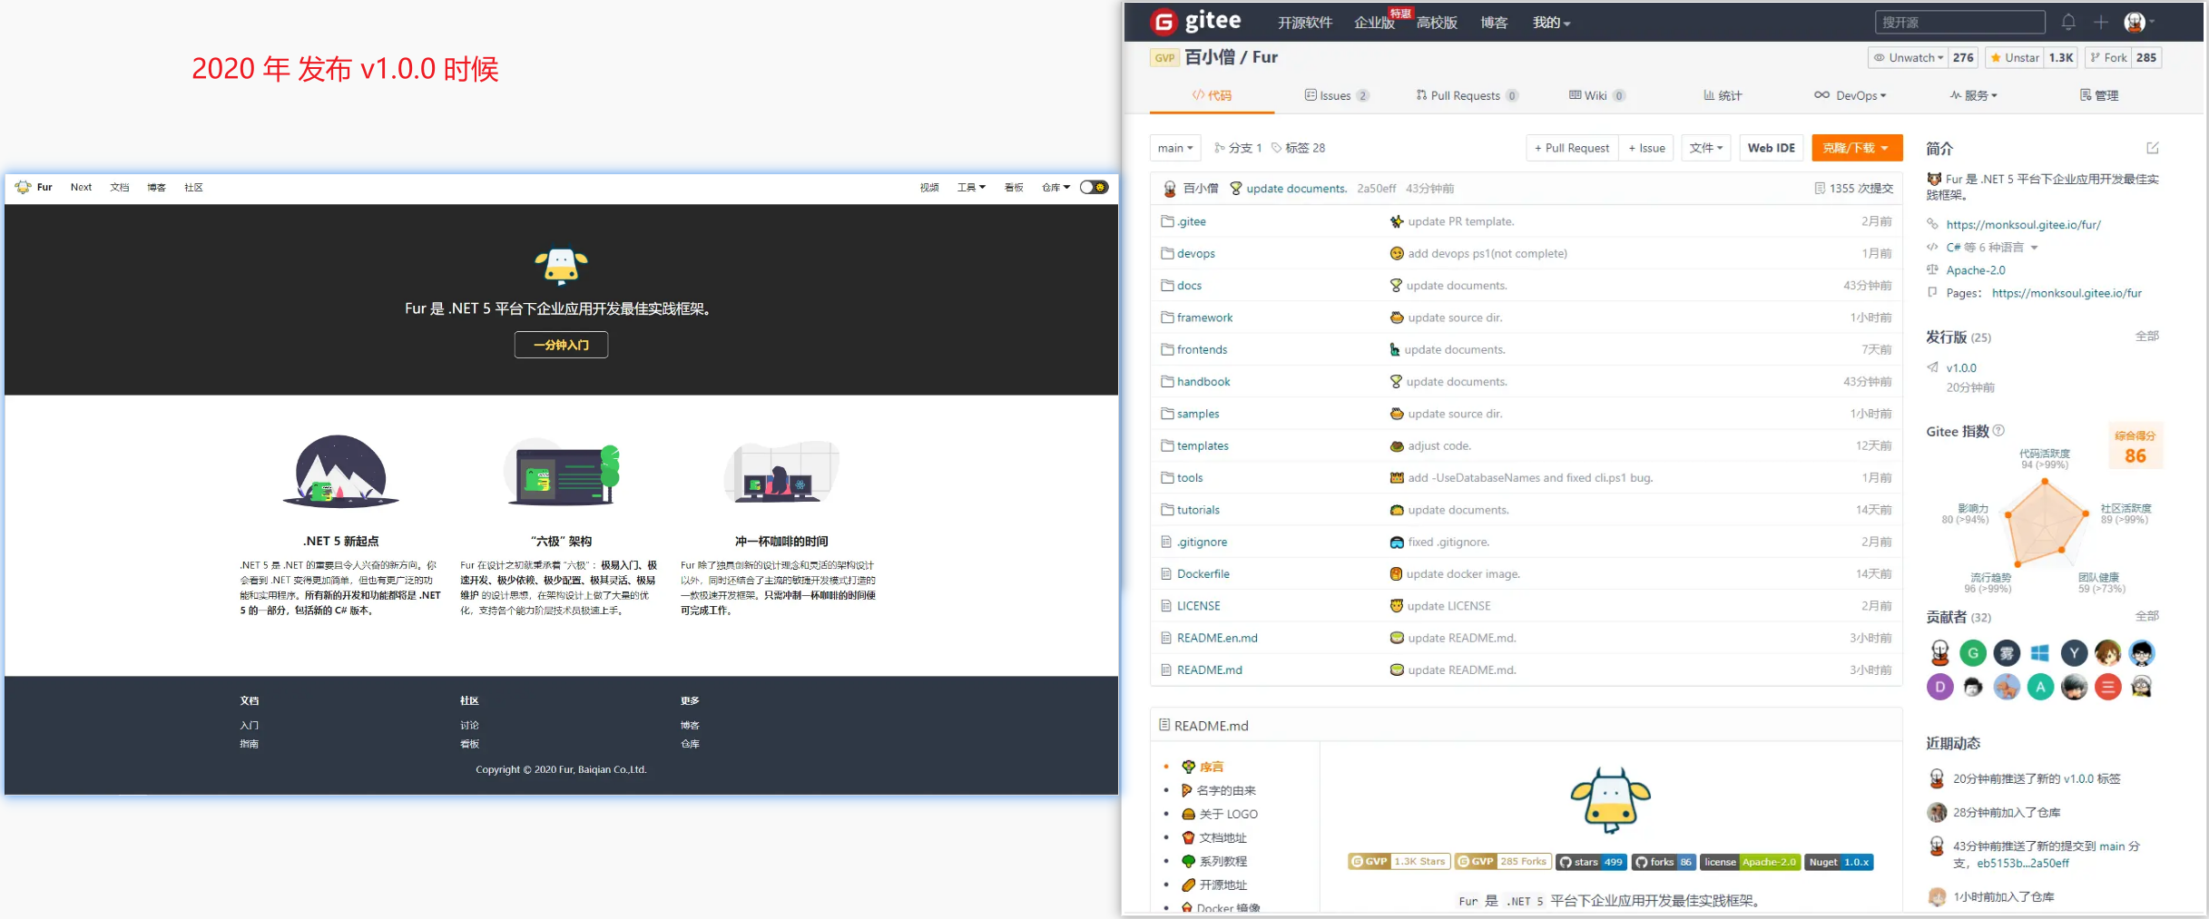
Task: Click the cow mascot in Fur hero banner
Action: coord(561,267)
